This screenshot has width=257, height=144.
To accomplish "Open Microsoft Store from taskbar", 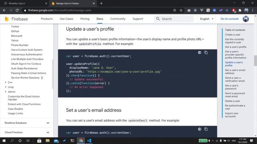I will pyautogui.click(x=39, y=140).
